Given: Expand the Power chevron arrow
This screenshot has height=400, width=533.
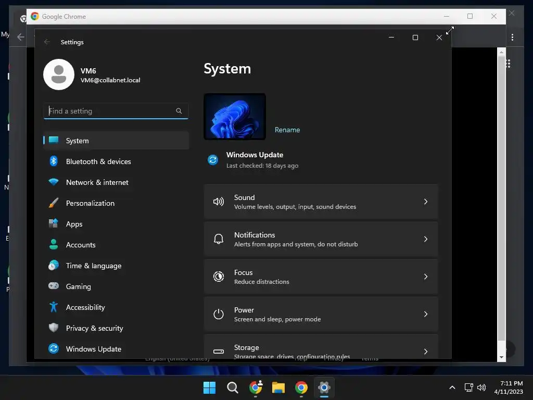Looking at the screenshot, I should pos(426,314).
